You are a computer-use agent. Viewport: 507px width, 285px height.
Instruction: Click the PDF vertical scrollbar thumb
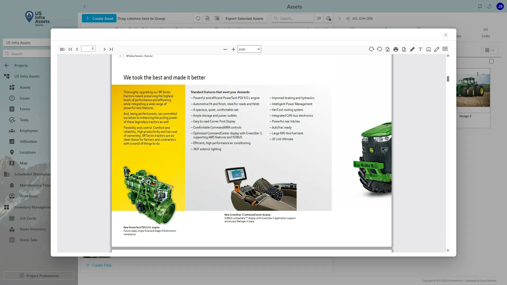pyautogui.click(x=448, y=79)
